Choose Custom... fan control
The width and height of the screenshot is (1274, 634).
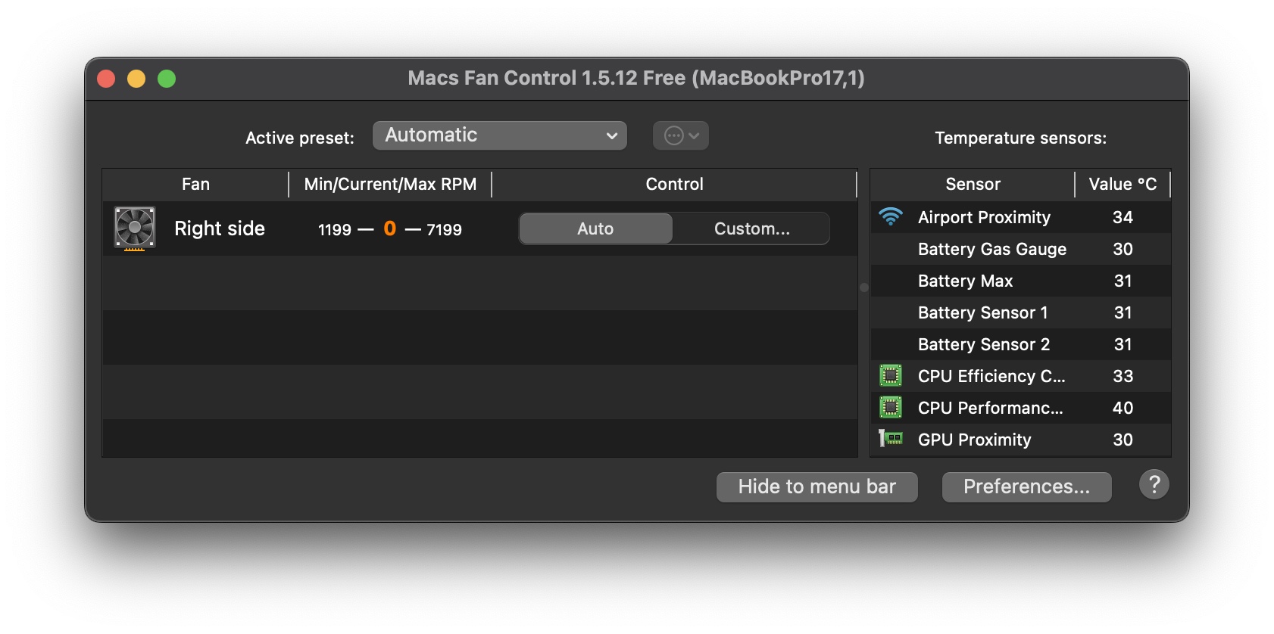pos(751,228)
